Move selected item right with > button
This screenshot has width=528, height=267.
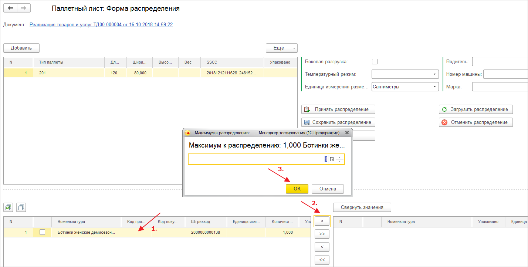coord(322,221)
